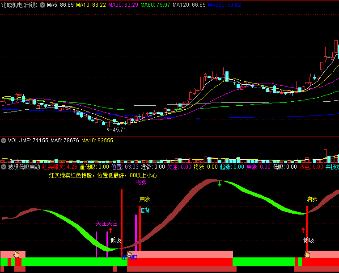Click the MA250: 59.82 label
Image resolution: width=339 pixels, height=273 pixels.
tap(225, 5)
